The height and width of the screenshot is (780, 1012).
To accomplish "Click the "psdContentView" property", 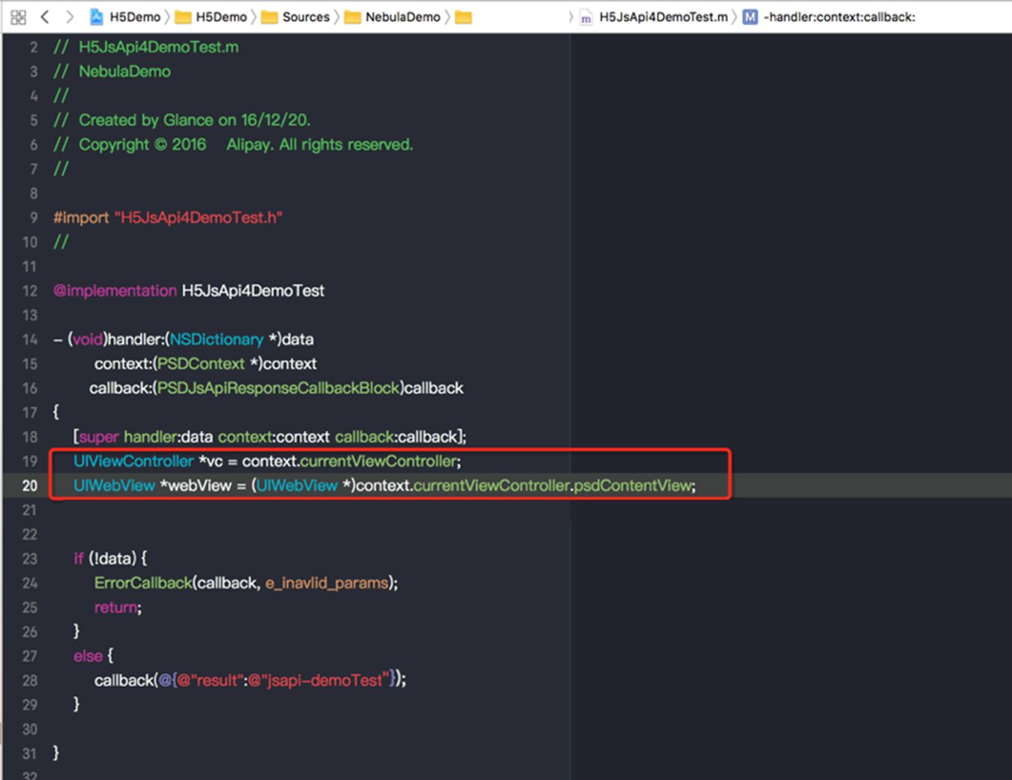I will pyautogui.click(x=633, y=486).
